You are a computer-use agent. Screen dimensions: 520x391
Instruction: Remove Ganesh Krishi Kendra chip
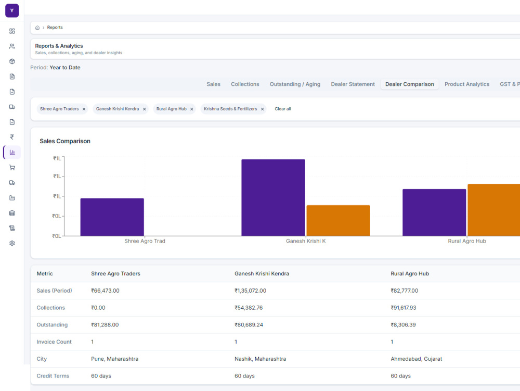144,109
